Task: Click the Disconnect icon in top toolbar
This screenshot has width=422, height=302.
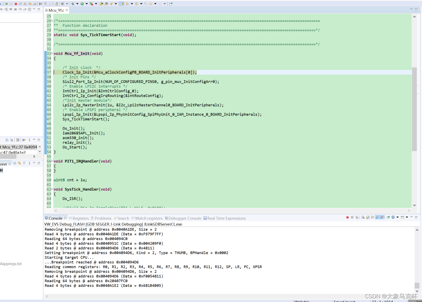Action: (x=20, y=4)
